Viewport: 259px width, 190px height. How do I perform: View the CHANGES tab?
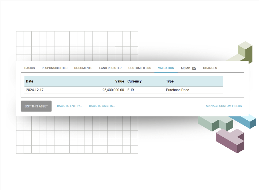coord(210,68)
